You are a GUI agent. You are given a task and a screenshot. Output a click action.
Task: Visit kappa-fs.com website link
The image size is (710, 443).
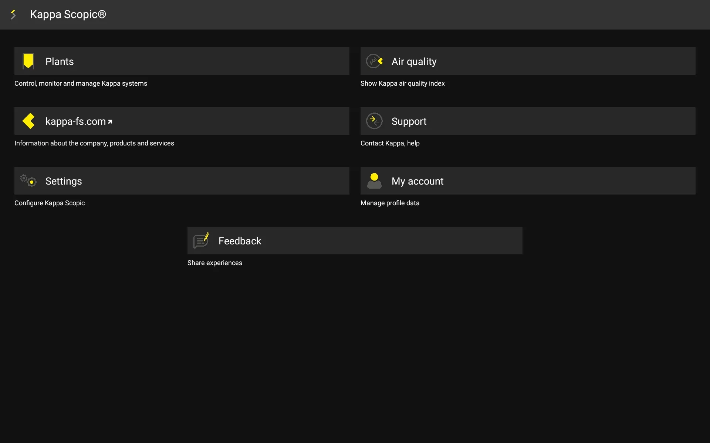pos(182,121)
